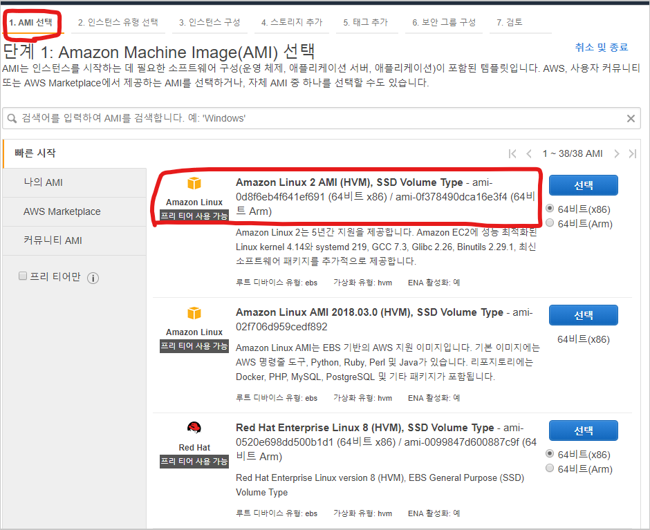Select 64비트(x86) for Amazon Linux 2
This screenshot has width=650, height=530.
click(x=550, y=208)
